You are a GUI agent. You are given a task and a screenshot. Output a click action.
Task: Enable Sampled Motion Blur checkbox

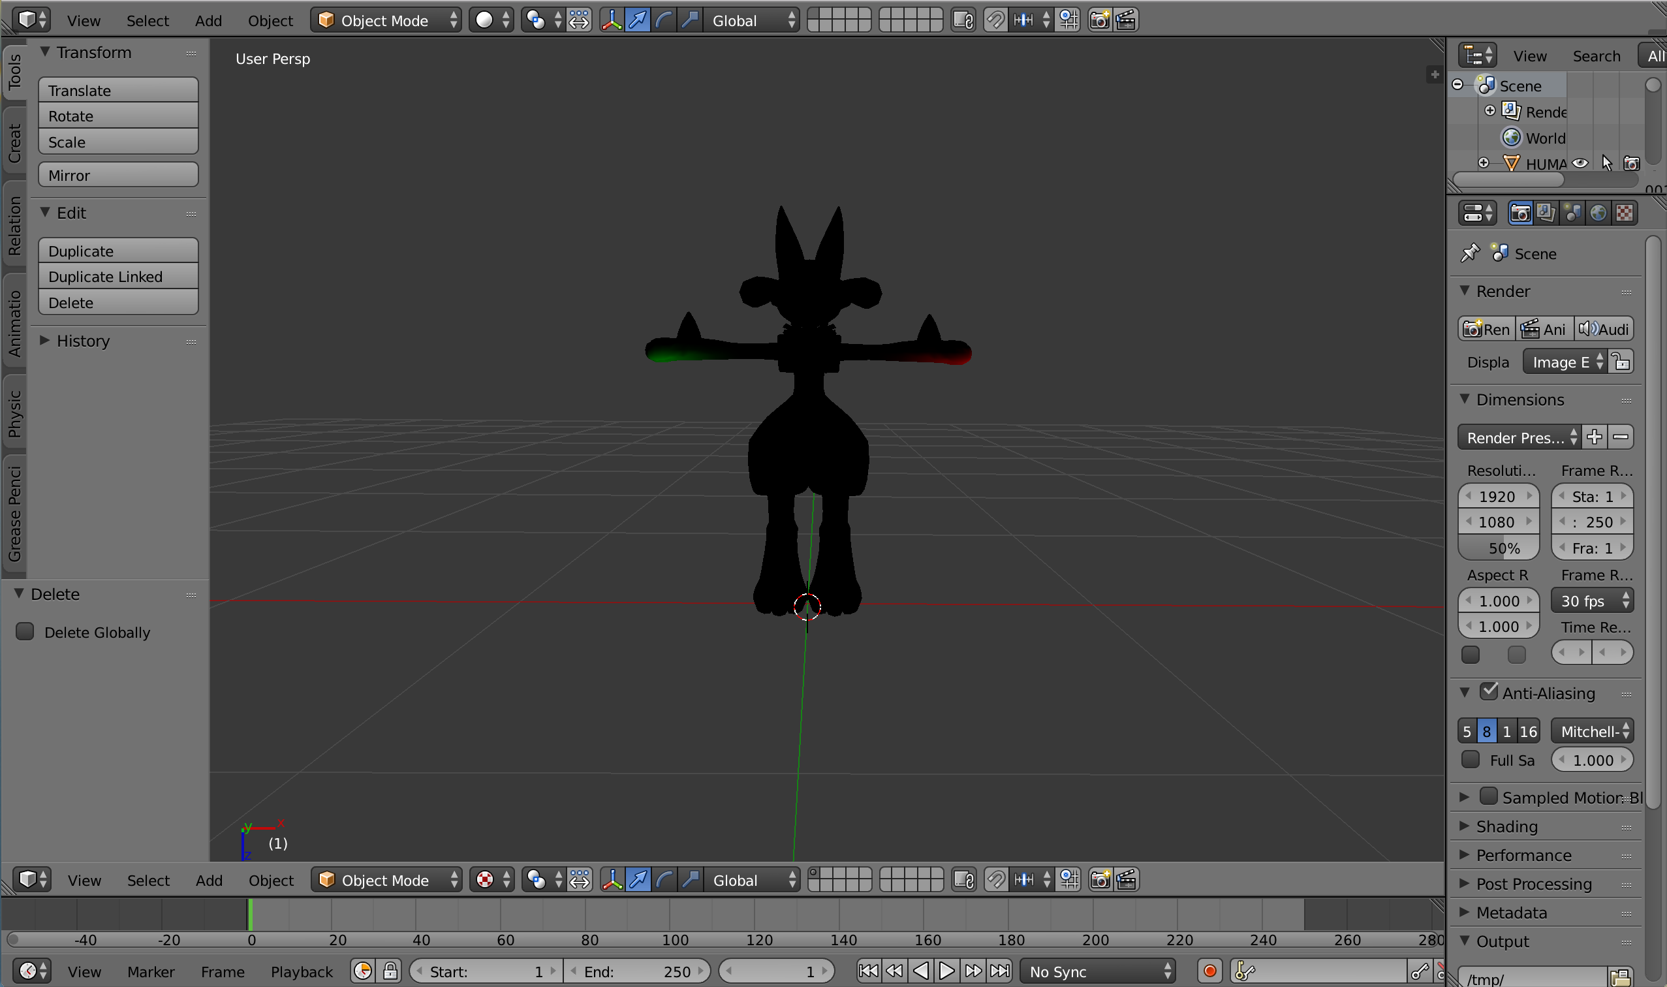pyautogui.click(x=1489, y=796)
